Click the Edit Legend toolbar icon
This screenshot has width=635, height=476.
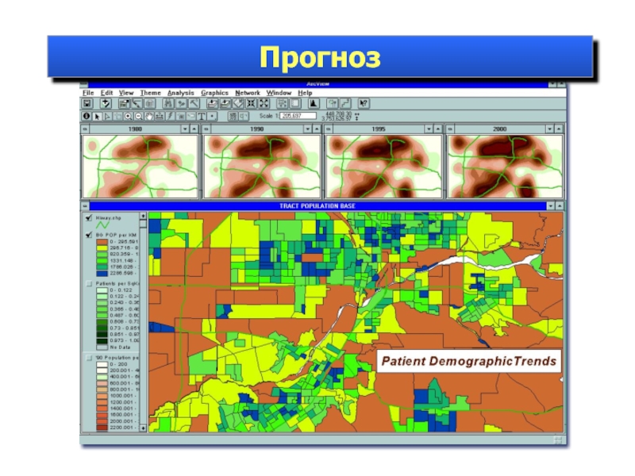click(137, 104)
